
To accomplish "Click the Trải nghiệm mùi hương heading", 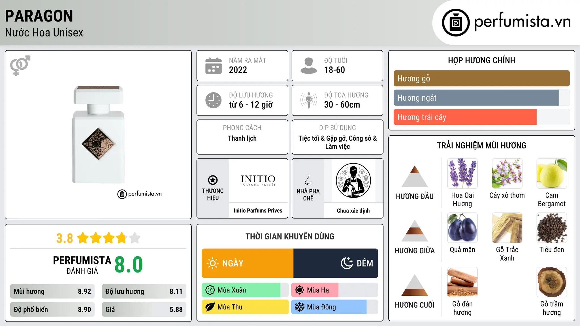I will click(481, 145).
